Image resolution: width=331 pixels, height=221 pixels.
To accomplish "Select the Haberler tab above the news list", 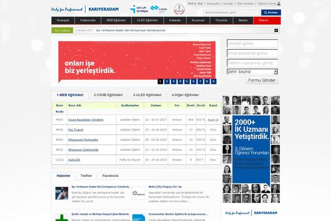I will [x=63, y=176].
